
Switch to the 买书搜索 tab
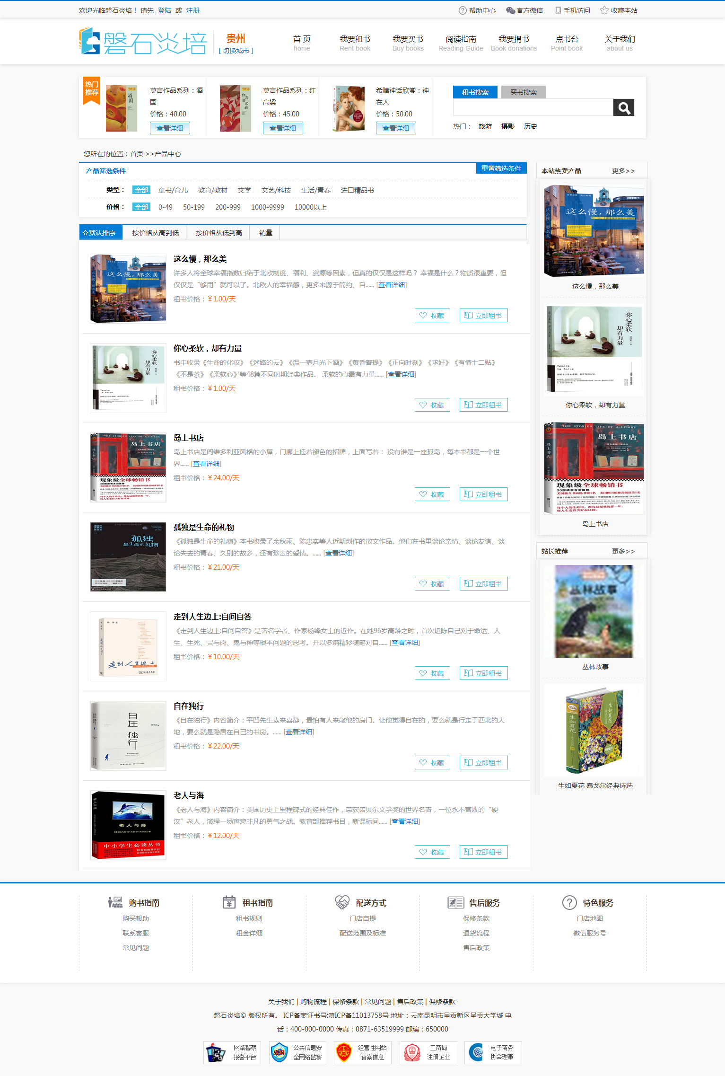pyautogui.click(x=523, y=92)
